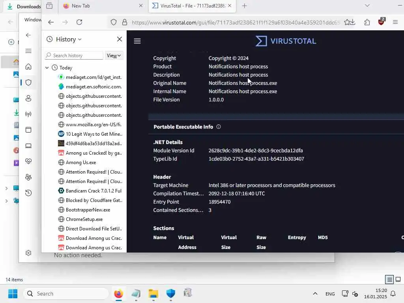The image size is (404, 303).
Task: Select Virus & threat protection shield icon
Action: tap(28, 82)
